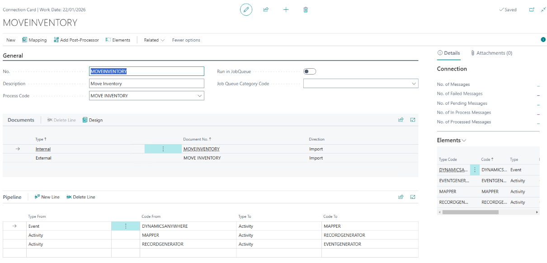The image size is (547, 263).
Task: Open Documents section heading menu
Action: (x=21, y=120)
